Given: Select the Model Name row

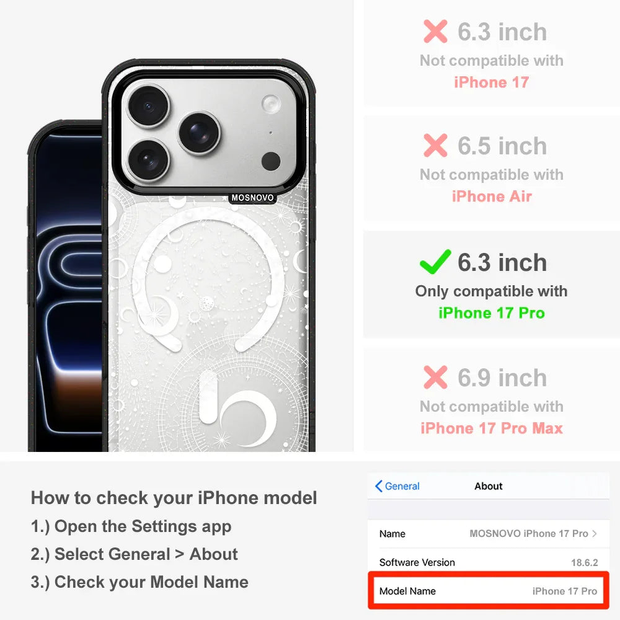Looking at the screenshot, I should coord(489,591).
